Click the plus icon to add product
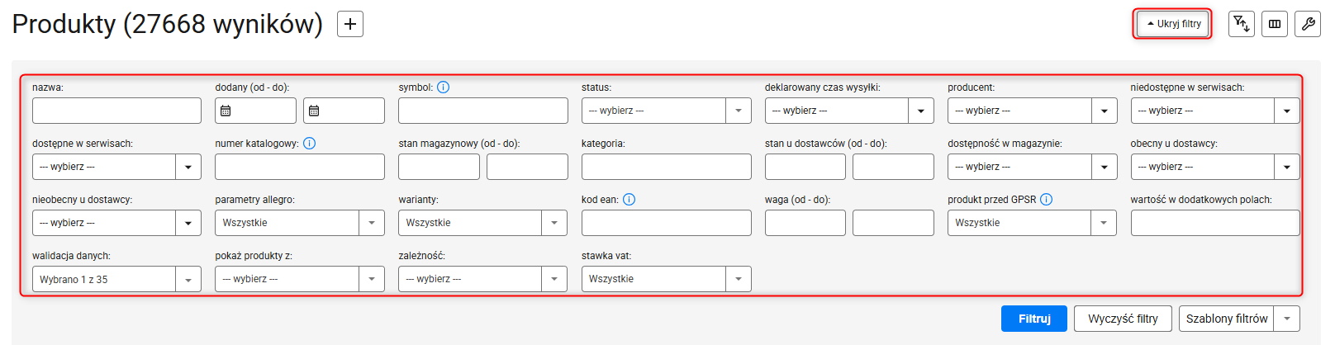This screenshot has width=1335, height=345. click(x=350, y=24)
